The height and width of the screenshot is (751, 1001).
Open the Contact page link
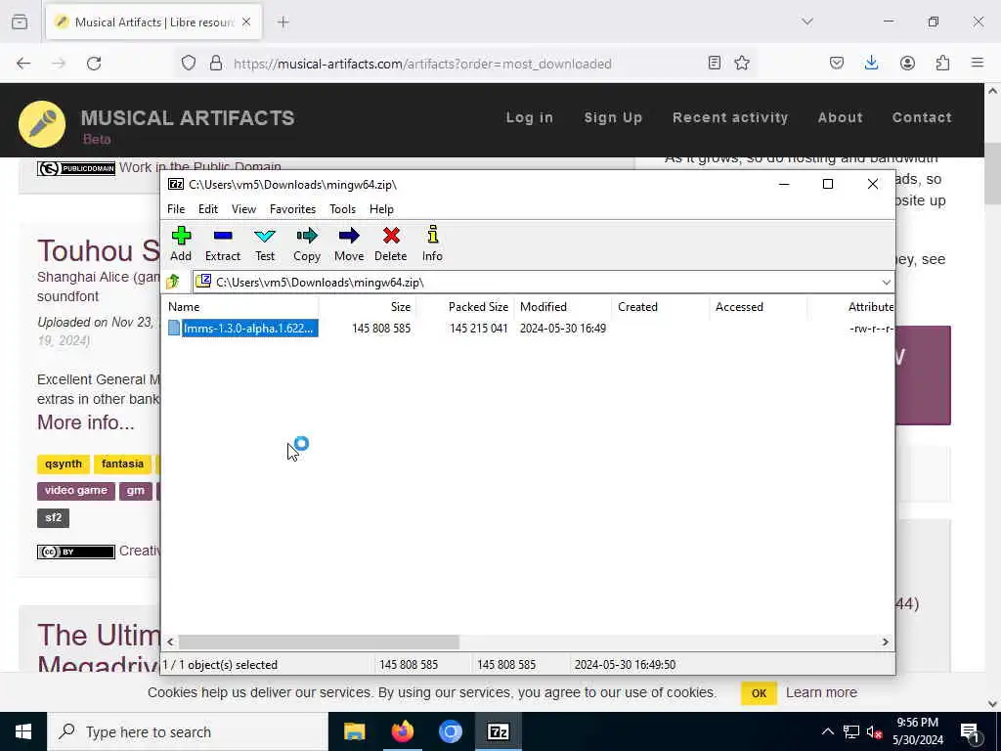922,117
